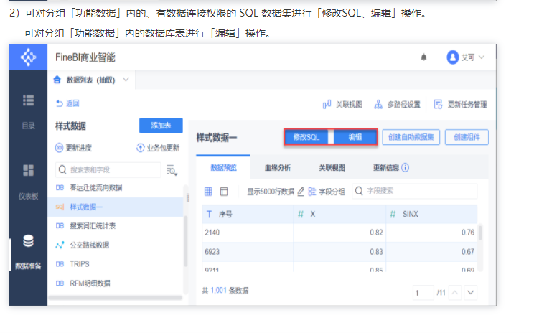Select the layout view icon beside grid

point(224,192)
